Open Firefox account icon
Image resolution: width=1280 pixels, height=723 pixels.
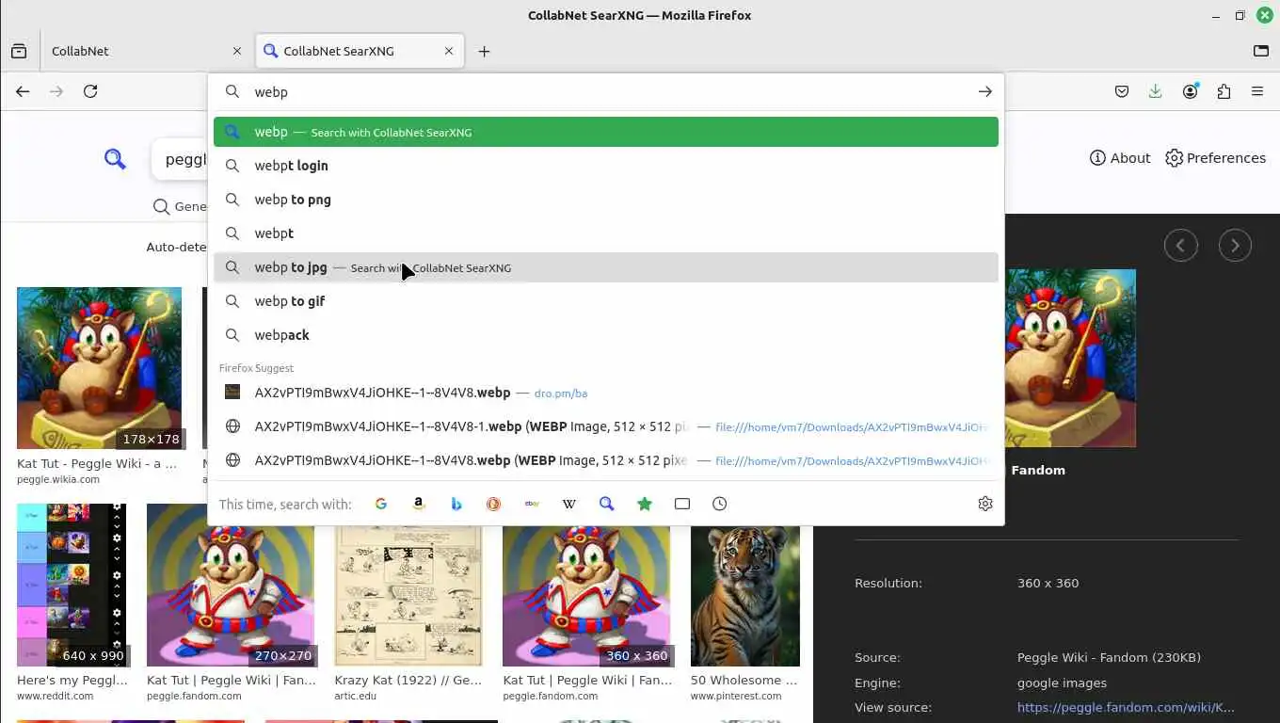[1191, 91]
